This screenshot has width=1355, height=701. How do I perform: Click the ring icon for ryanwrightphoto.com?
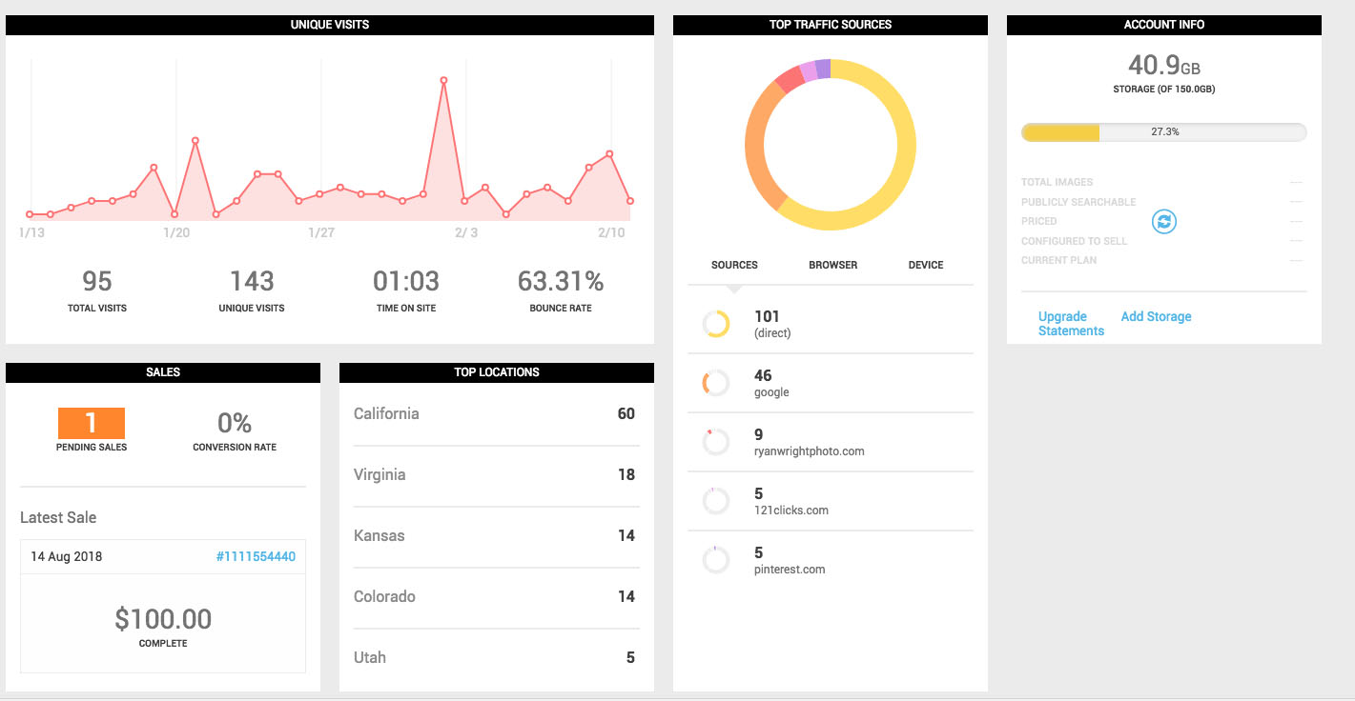[716, 441]
